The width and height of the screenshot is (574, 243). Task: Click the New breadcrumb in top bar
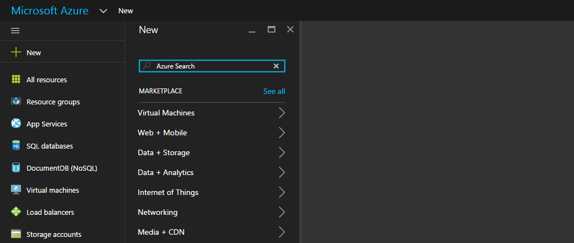point(126,11)
